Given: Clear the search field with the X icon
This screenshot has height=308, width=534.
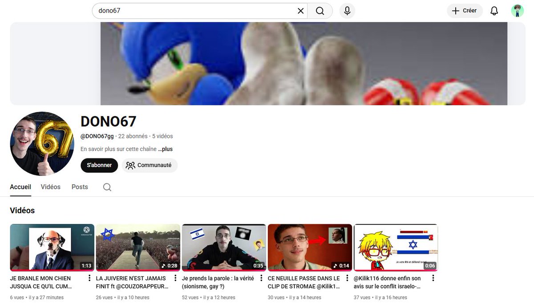Looking at the screenshot, I should tap(301, 11).
